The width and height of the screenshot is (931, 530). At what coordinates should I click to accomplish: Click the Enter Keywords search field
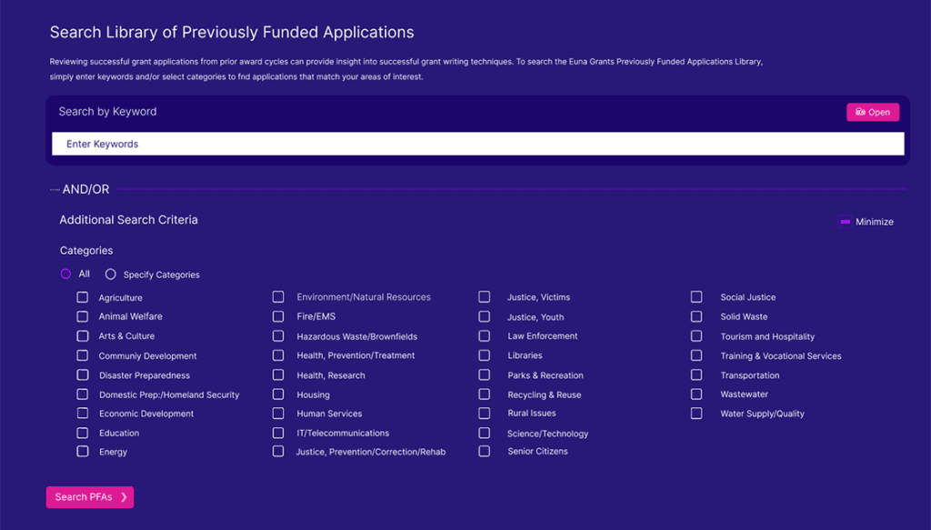pyautogui.click(x=477, y=144)
